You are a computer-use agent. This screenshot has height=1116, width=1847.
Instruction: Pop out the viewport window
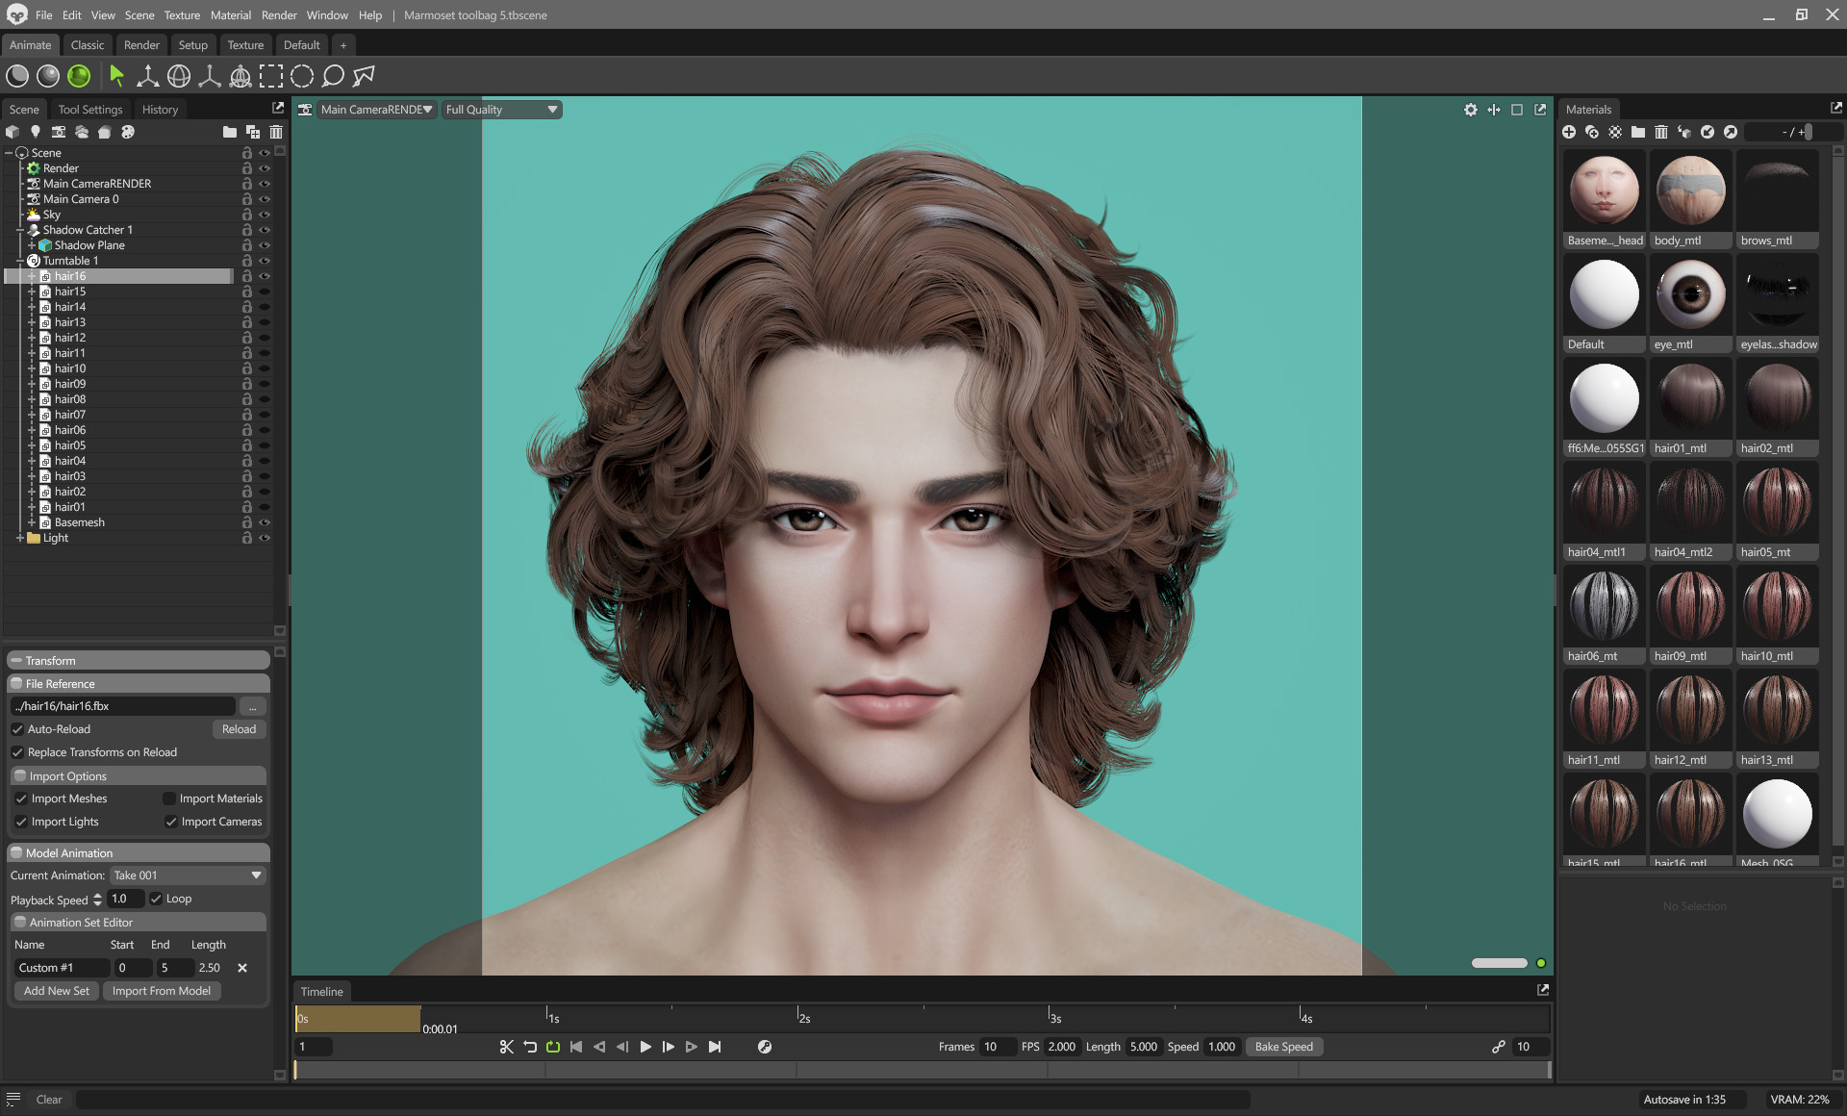point(1540,110)
